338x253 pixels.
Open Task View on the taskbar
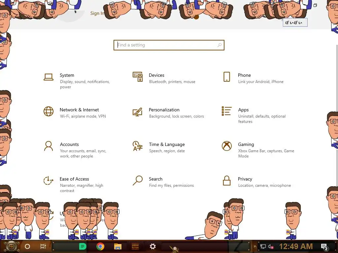[43, 246]
